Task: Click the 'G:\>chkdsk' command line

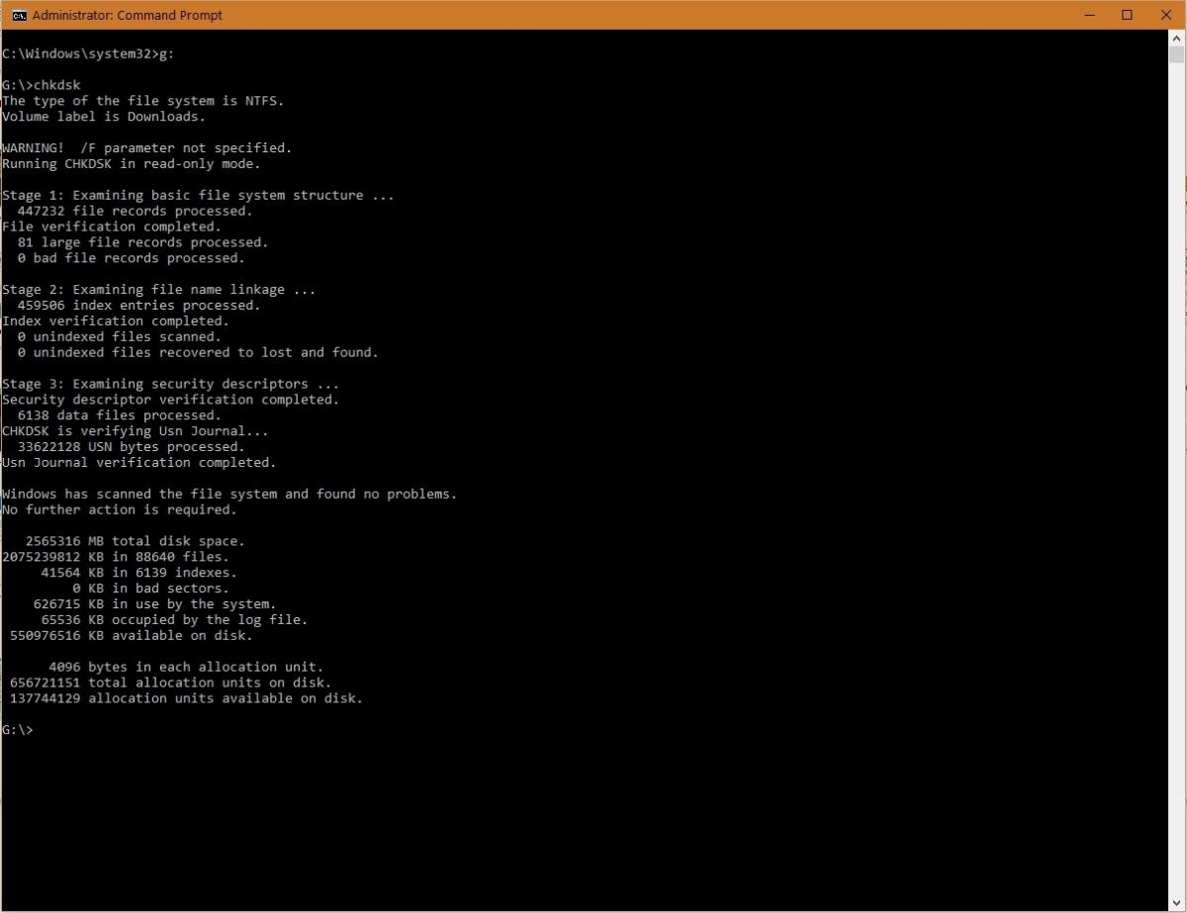Action: [41, 85]
